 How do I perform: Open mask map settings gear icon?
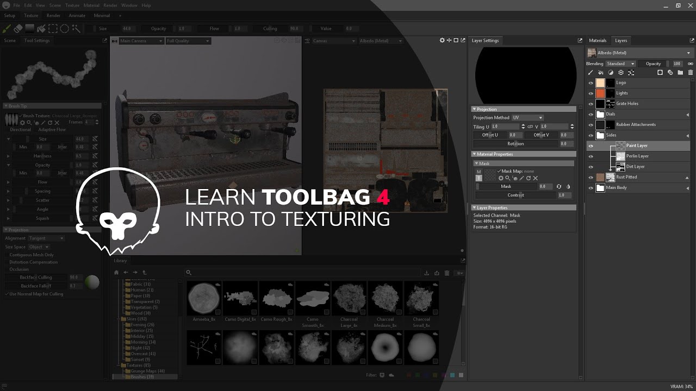pos(501,178)
